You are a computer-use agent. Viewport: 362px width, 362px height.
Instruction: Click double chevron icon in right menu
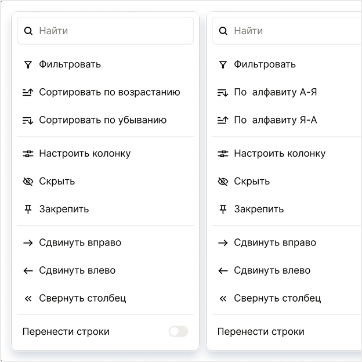(x=223, y=298)
